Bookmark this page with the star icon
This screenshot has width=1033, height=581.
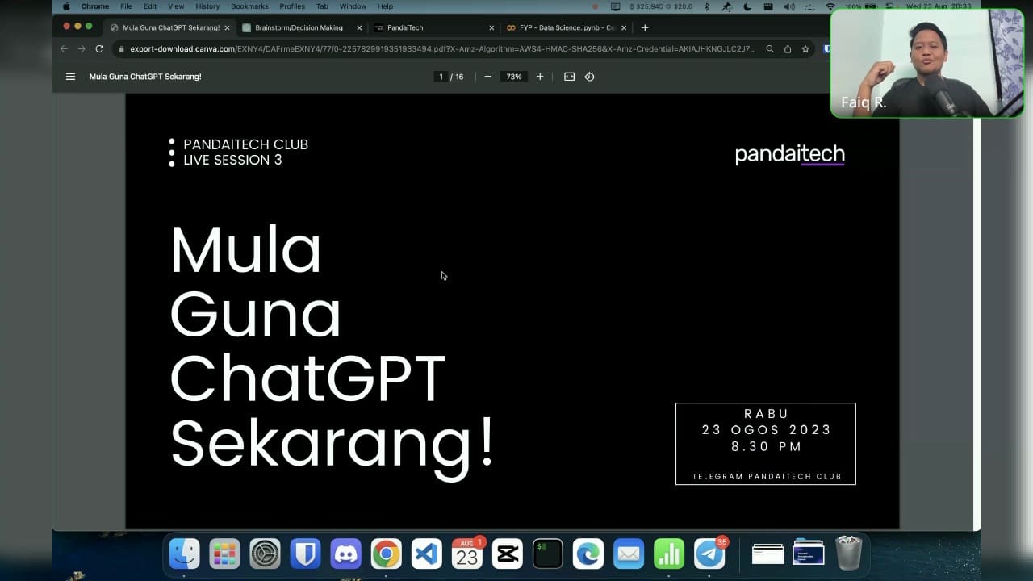805,48
